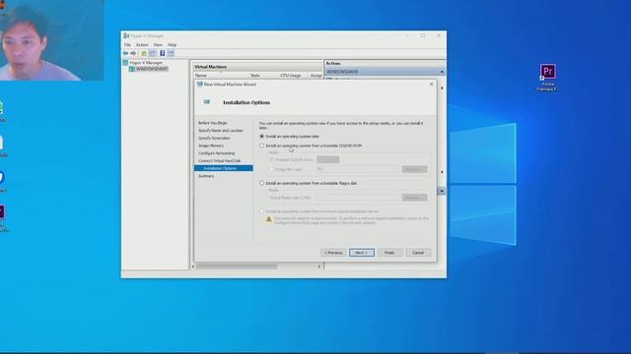Image resolution: width=631 pixels, height=354 pixels.
Task: Click the Up One Level folder toolbar icon
Action: [x=144, y=53]
